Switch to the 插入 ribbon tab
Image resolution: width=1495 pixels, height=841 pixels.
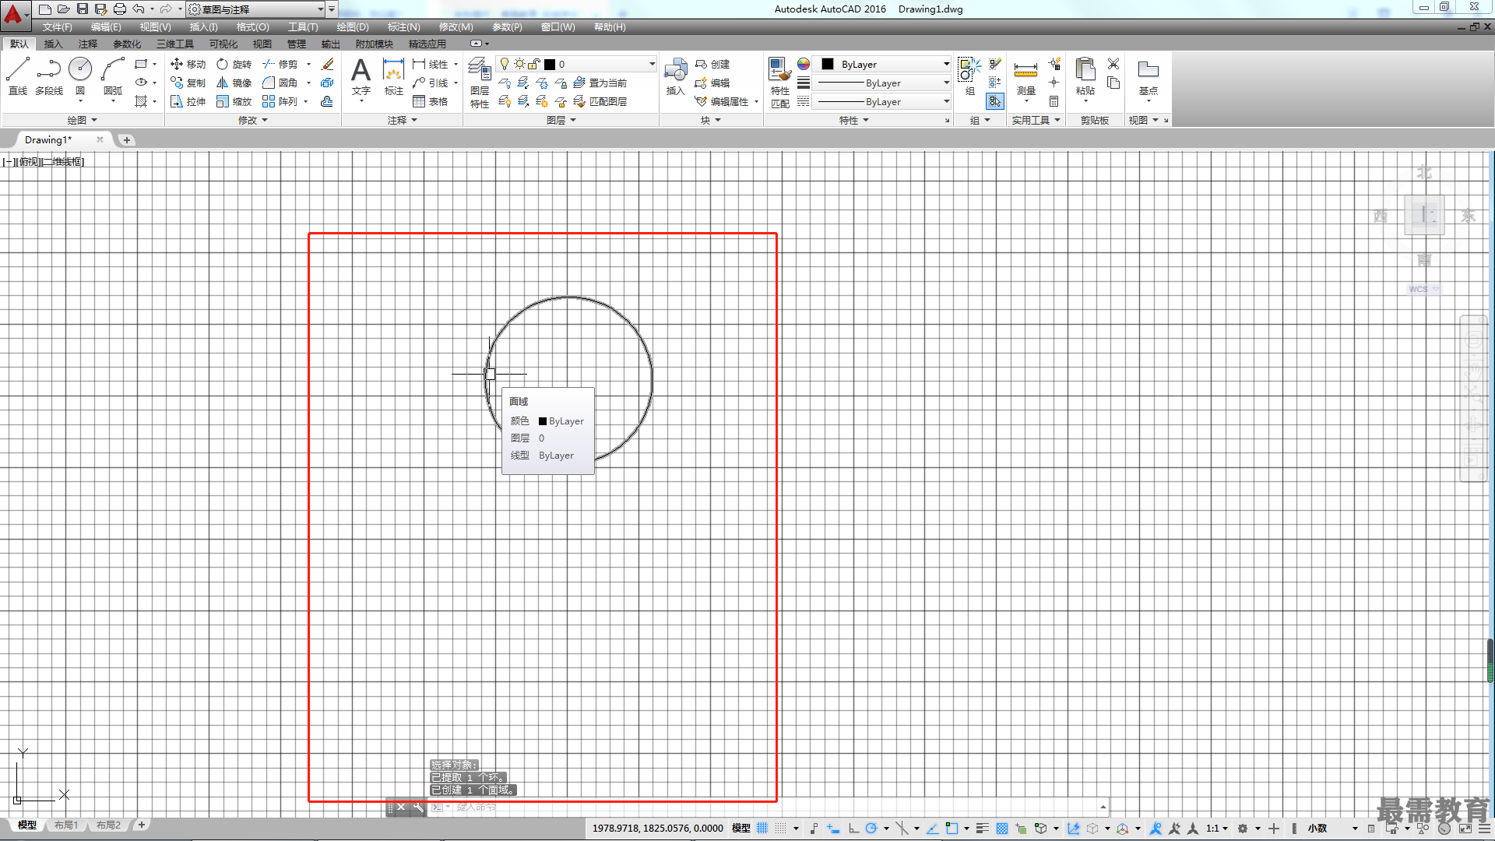(53, 44)
